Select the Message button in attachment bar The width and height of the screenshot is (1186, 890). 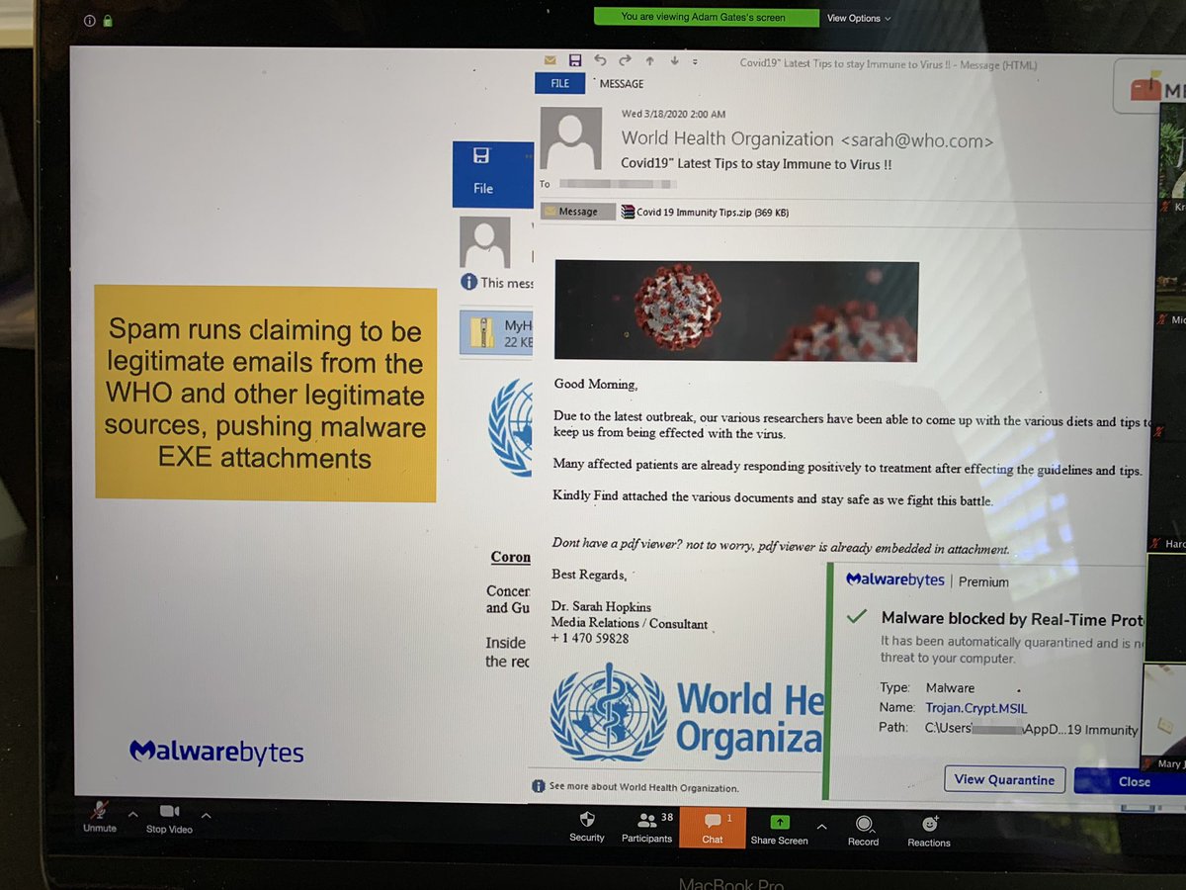coord(578,212)
